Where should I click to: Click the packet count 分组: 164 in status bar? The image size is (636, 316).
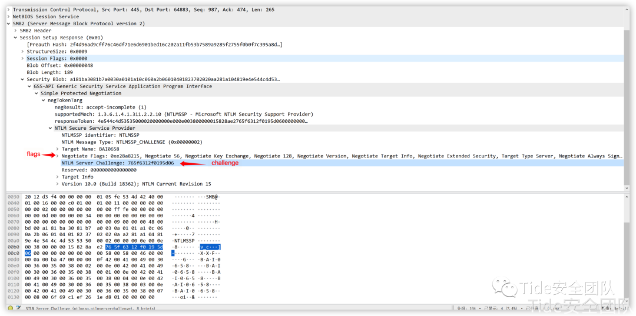coord(466,309)
